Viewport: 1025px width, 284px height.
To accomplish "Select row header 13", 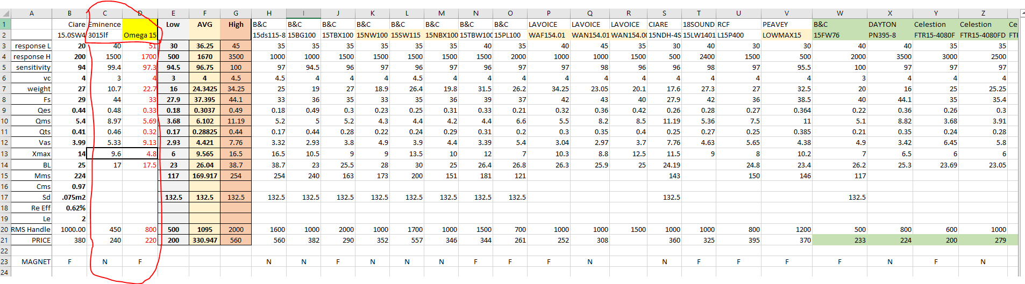I will pos(5,154).
